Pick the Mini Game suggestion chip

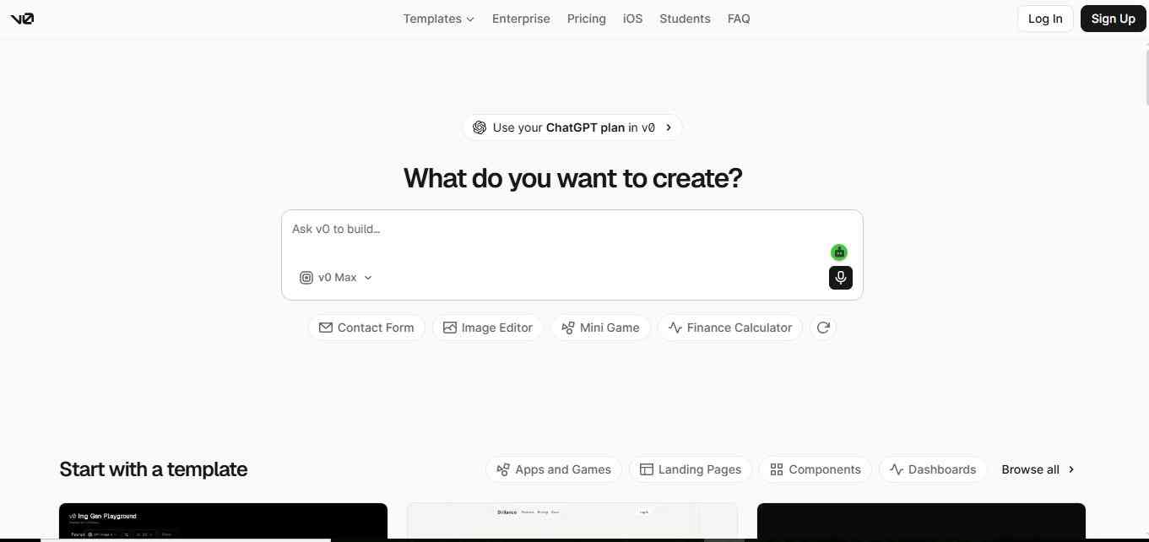600,328
